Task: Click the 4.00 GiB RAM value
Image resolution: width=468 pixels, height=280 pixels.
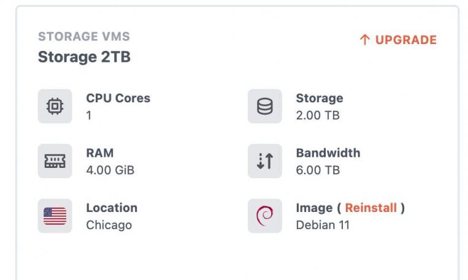Action: point(110,170)
